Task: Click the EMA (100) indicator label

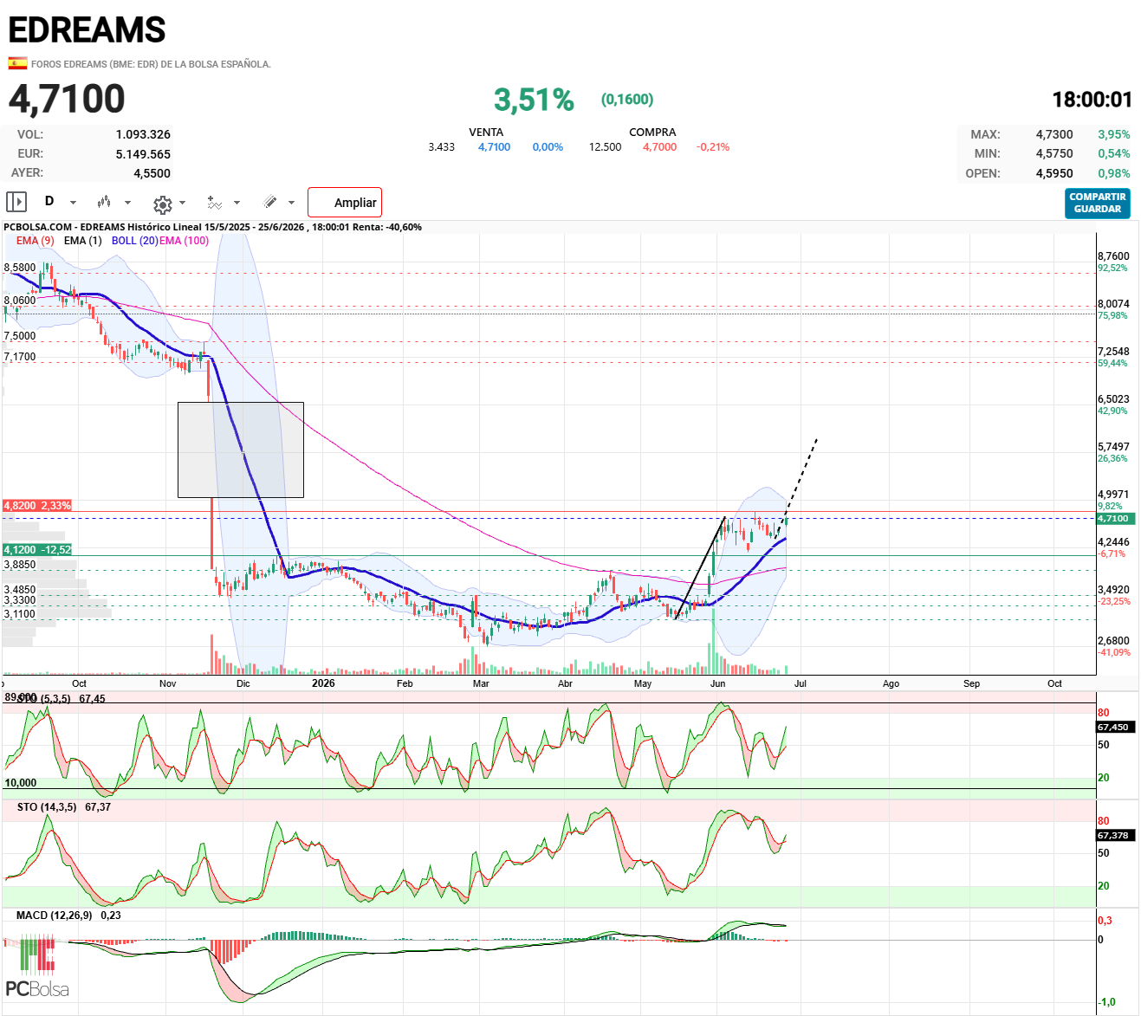Action: (184, 241)
